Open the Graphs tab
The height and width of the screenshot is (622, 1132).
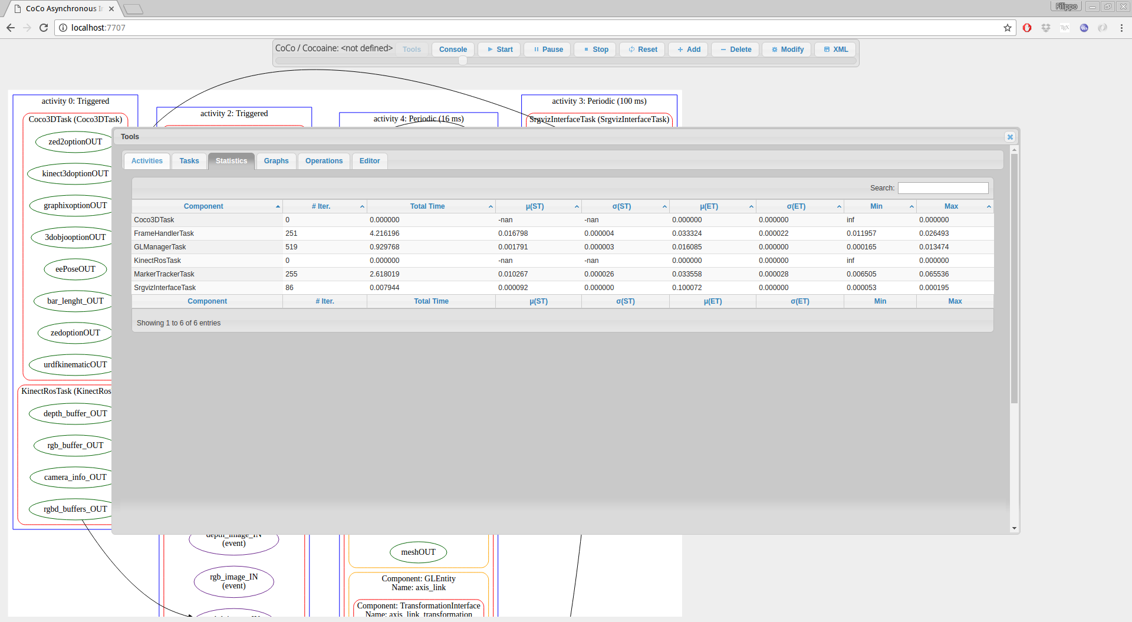pyautogui.click(x=276, y=161)
